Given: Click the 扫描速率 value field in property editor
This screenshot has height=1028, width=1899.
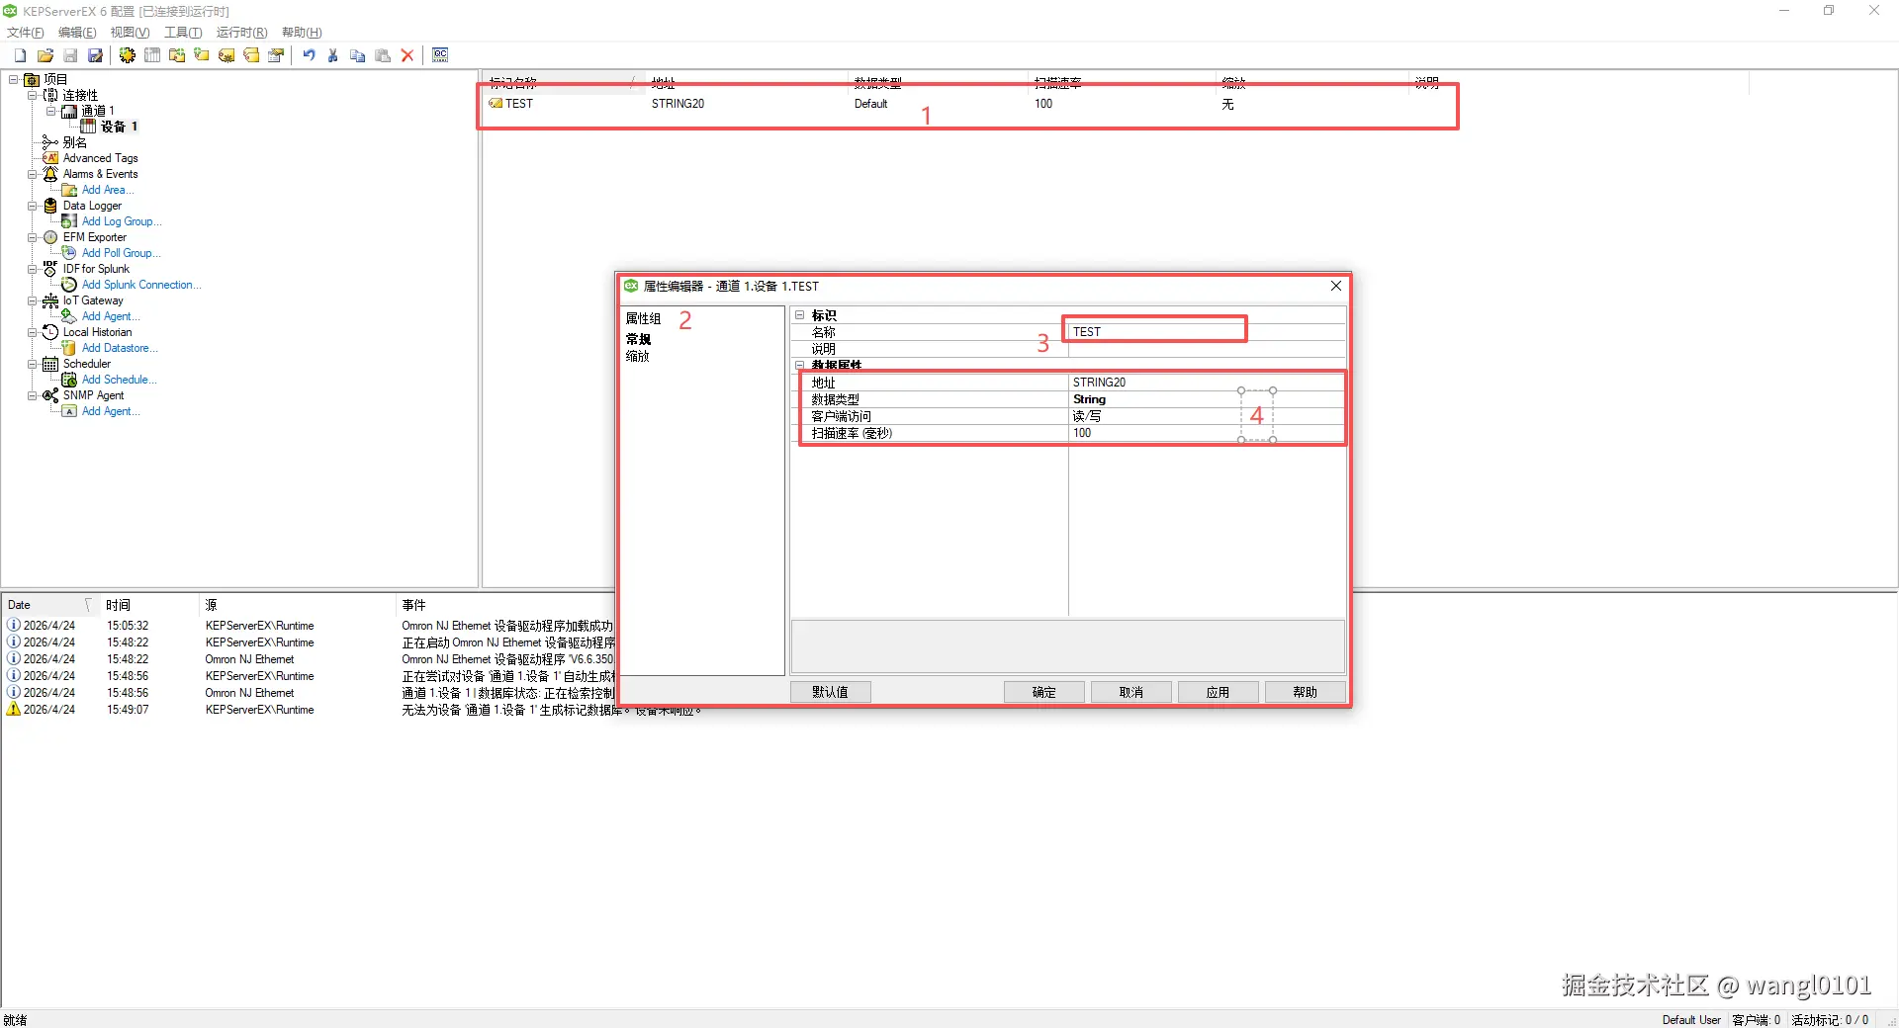Looking at the screenshot, I should pyautogui.click(x=1207, y=433).
